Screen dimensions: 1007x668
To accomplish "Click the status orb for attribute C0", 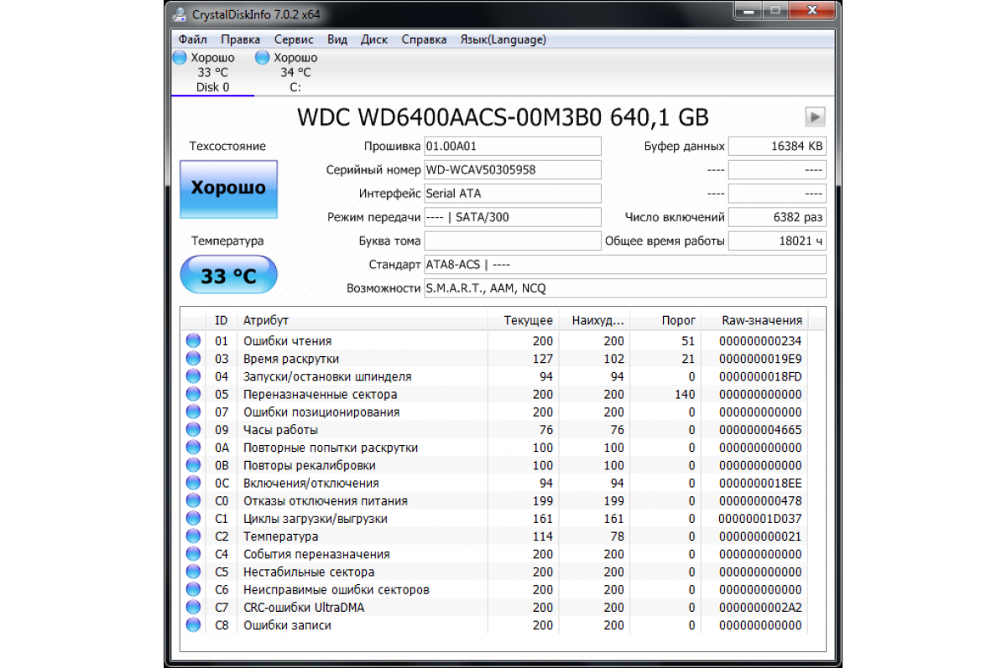I will point(194,500).
